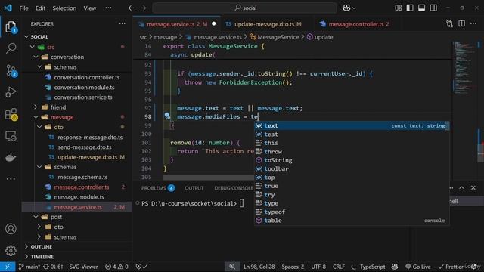Collapse the conversation folder

[67, 57]
